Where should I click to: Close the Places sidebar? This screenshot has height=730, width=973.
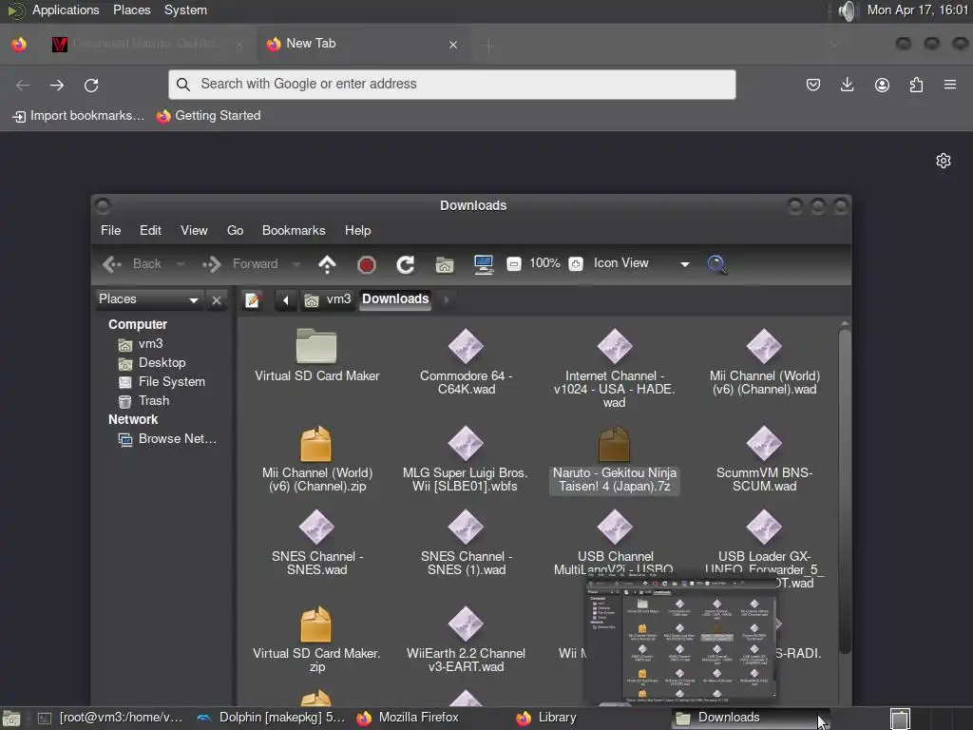[x=217, y=300]
